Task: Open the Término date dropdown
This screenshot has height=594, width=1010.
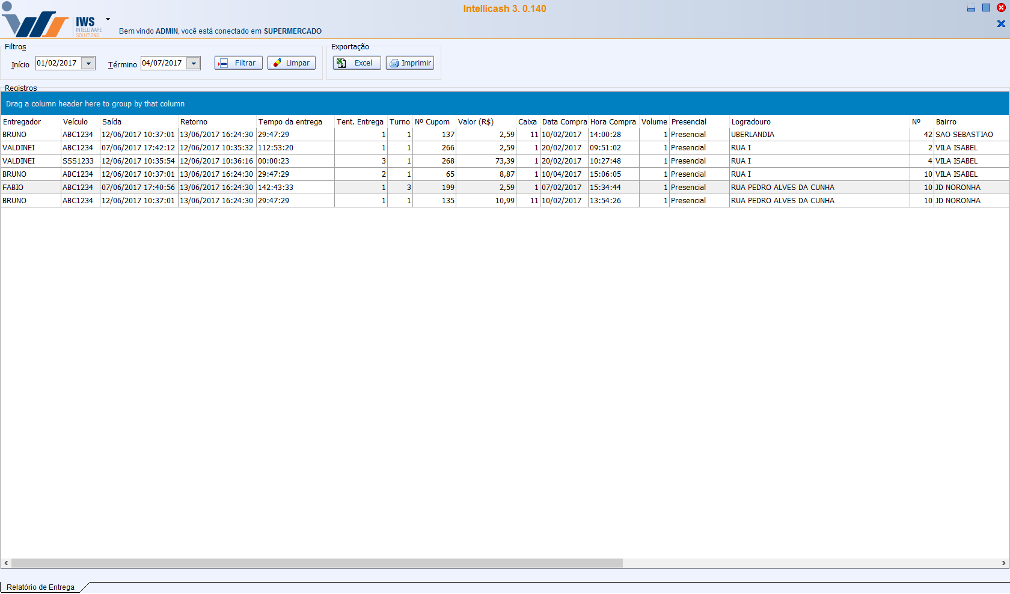Action: tap(194, 64)
